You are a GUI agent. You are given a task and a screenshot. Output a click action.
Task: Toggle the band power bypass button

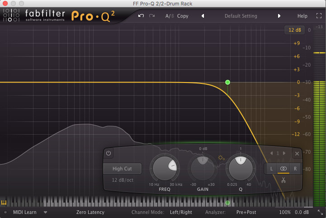pyautogui.click(x=109, y=153)
